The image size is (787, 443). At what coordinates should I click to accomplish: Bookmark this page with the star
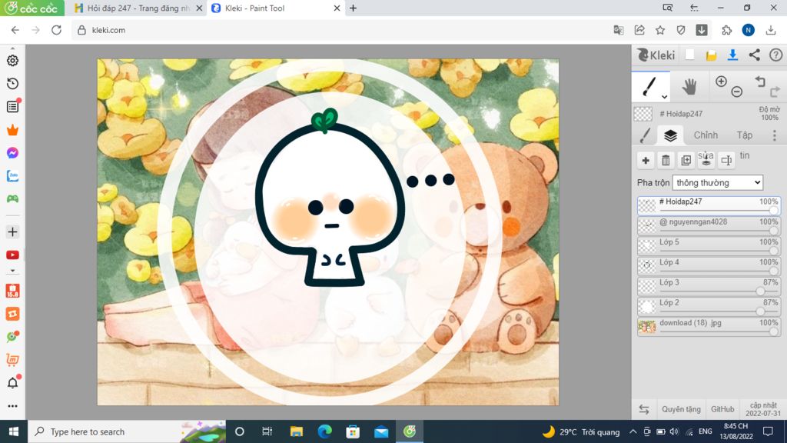click(x=660, y=30)
